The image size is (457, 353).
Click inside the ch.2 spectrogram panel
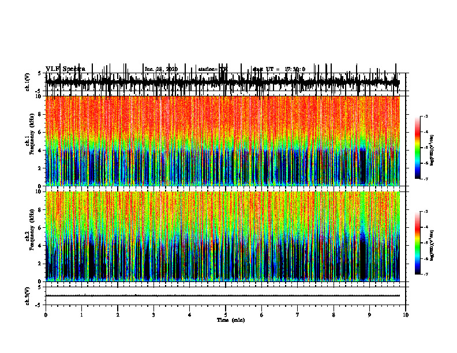[x=222, y=236]
